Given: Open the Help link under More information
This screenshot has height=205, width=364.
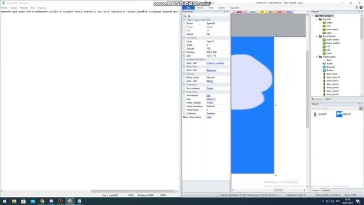Looking at the screenshot, I should pos(209,117).
